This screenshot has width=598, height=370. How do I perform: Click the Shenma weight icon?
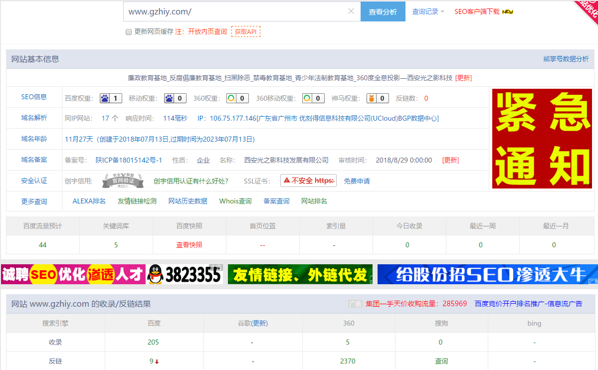(372, 98)
